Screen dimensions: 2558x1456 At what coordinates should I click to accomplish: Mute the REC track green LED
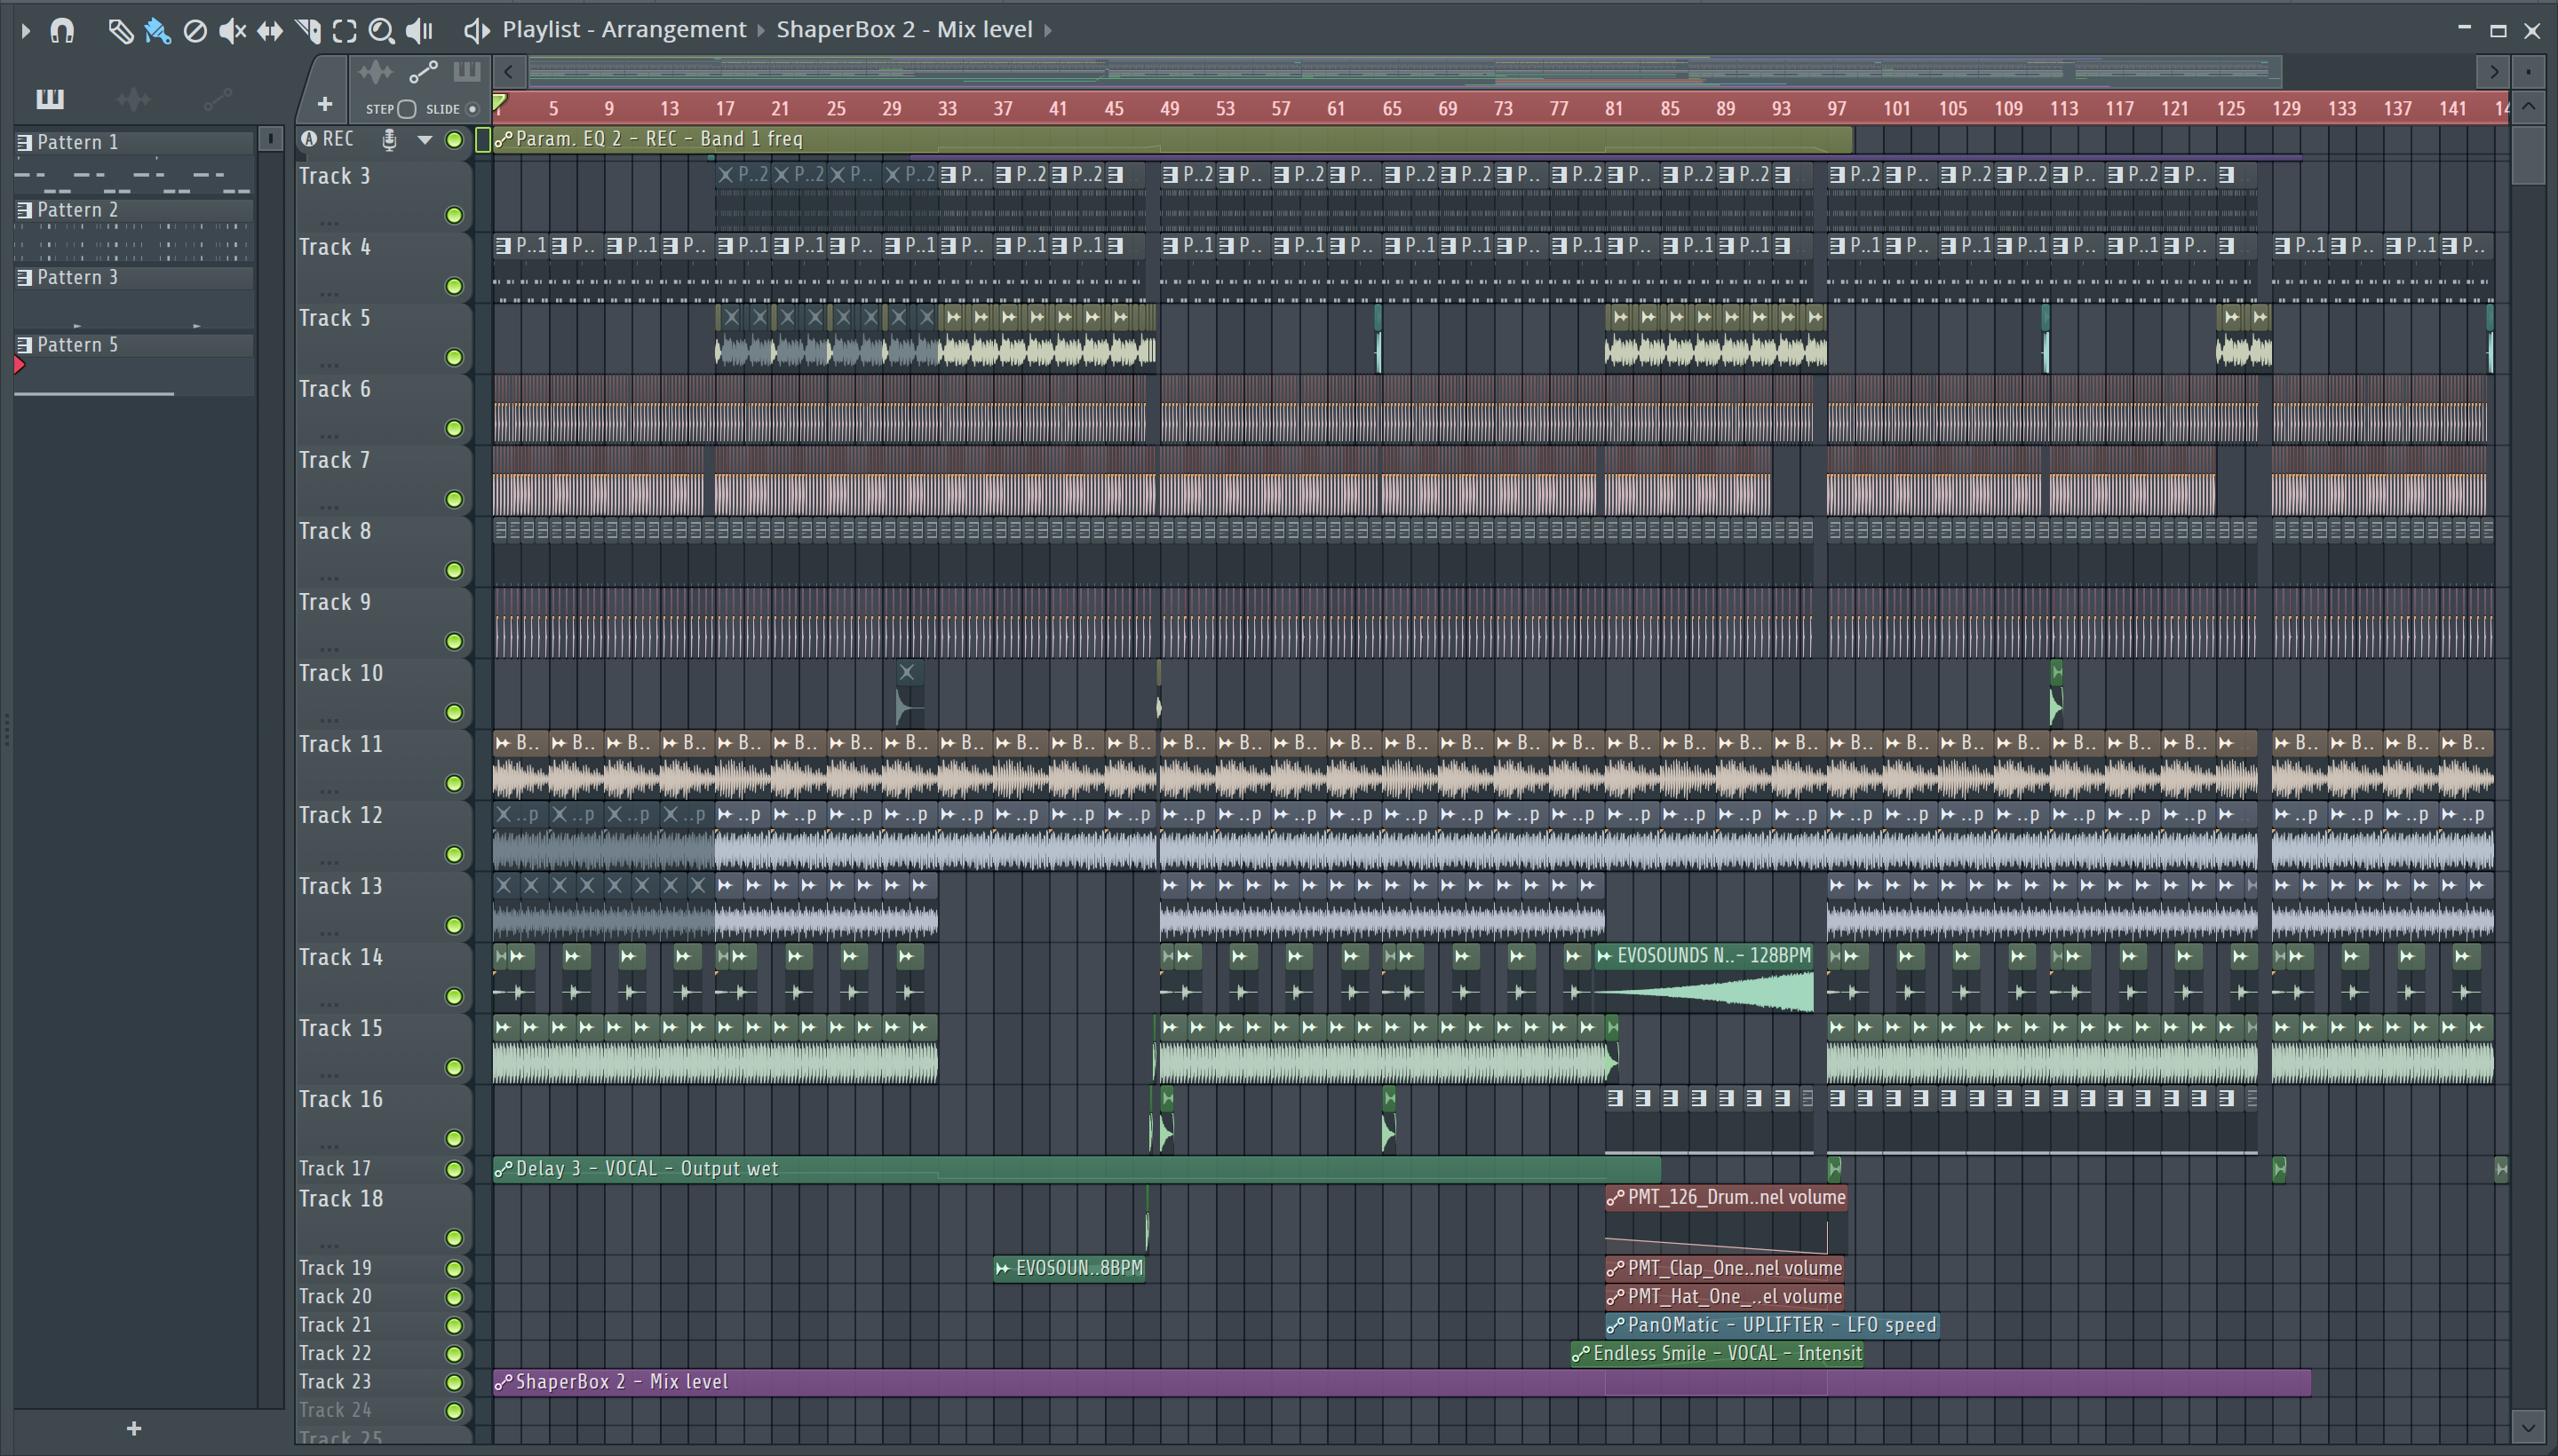point(454,140)
